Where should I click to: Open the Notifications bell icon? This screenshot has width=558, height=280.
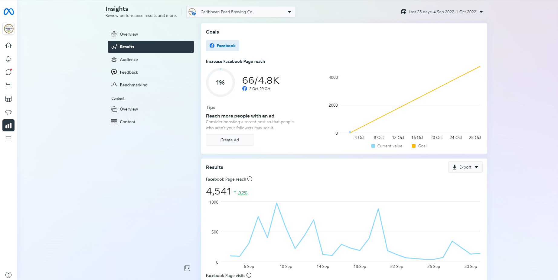pyautogui.click(x=8, y=59)
